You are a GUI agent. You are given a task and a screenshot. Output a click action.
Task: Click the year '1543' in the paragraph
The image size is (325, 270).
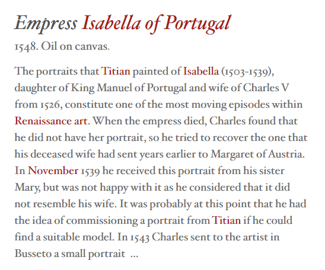pyautogui.click(x=140, y=237)
